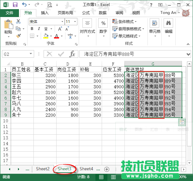Click the Quick Analysis icon below selection

[x=182, y=122]
